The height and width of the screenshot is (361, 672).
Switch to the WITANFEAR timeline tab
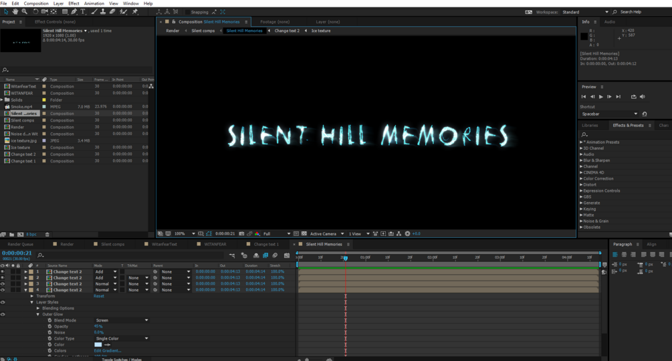point(215,244)
